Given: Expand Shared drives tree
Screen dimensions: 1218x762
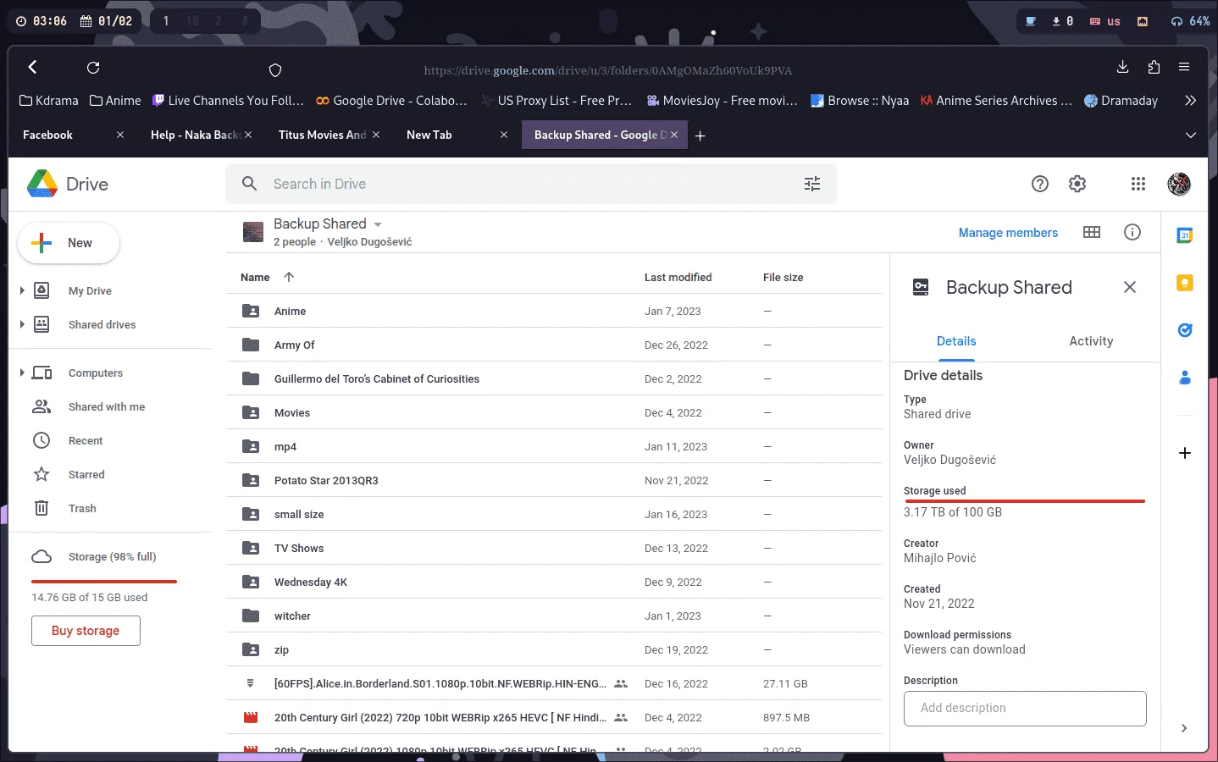Looking at the screenshot, I should coord(22,324).
